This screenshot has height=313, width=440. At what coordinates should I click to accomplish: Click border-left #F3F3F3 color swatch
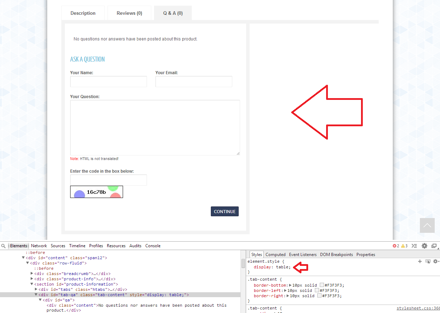pos(317,290)
